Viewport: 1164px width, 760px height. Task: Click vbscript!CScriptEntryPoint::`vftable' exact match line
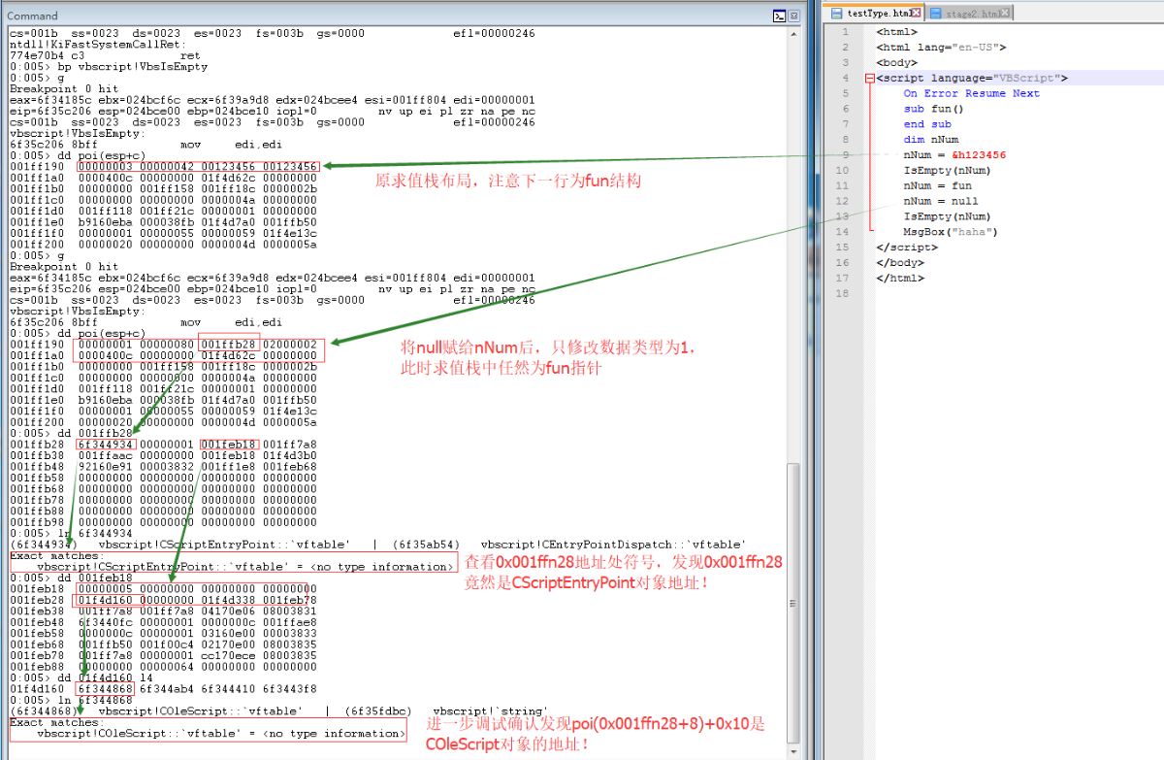click(x=244, y=566)
